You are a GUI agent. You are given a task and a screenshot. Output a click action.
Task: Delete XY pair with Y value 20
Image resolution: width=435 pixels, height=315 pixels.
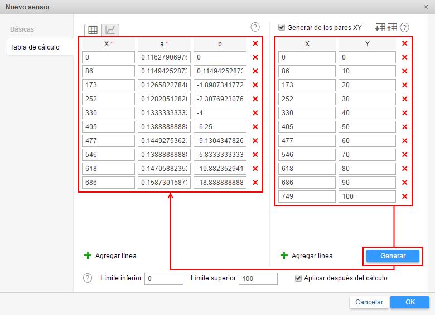point(404,85)
